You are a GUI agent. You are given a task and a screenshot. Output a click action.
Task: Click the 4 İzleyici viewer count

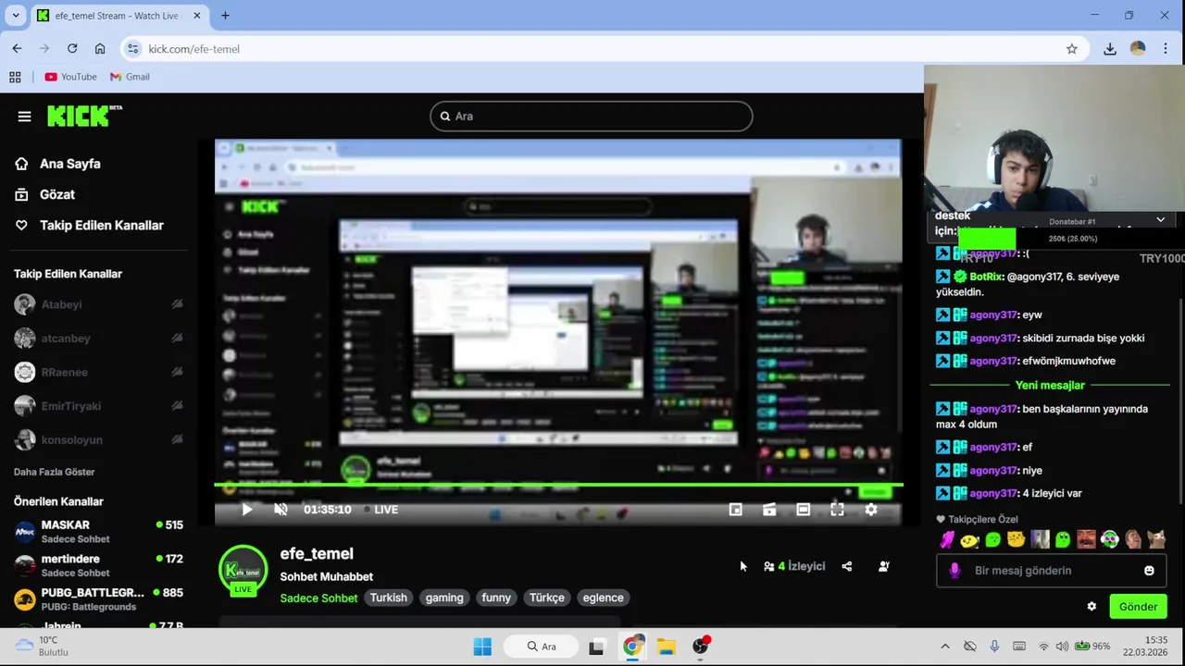(x=794, y=566)
